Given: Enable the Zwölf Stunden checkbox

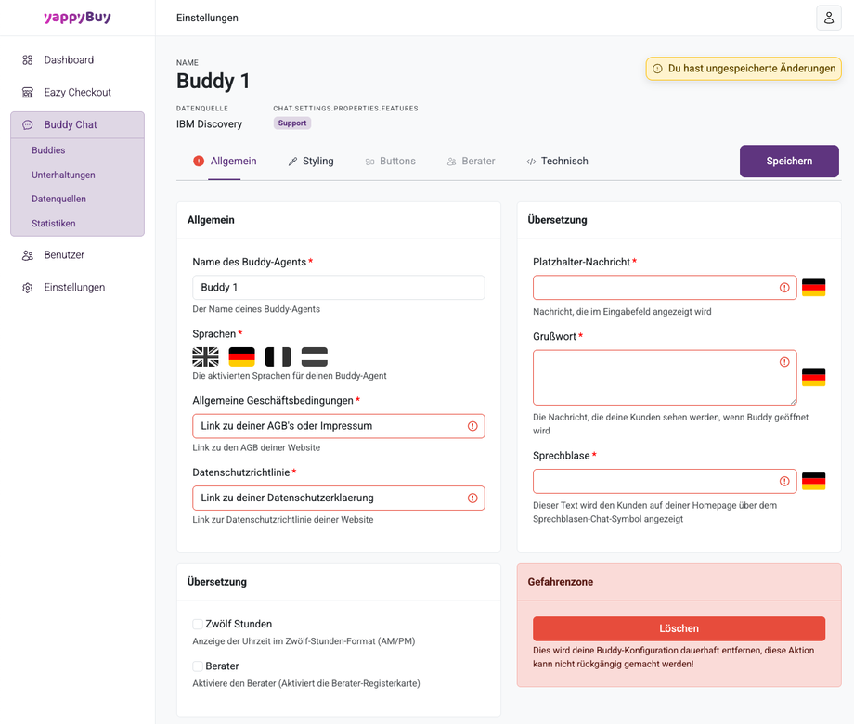Looking at the screenshot, I should coord(198,625).
